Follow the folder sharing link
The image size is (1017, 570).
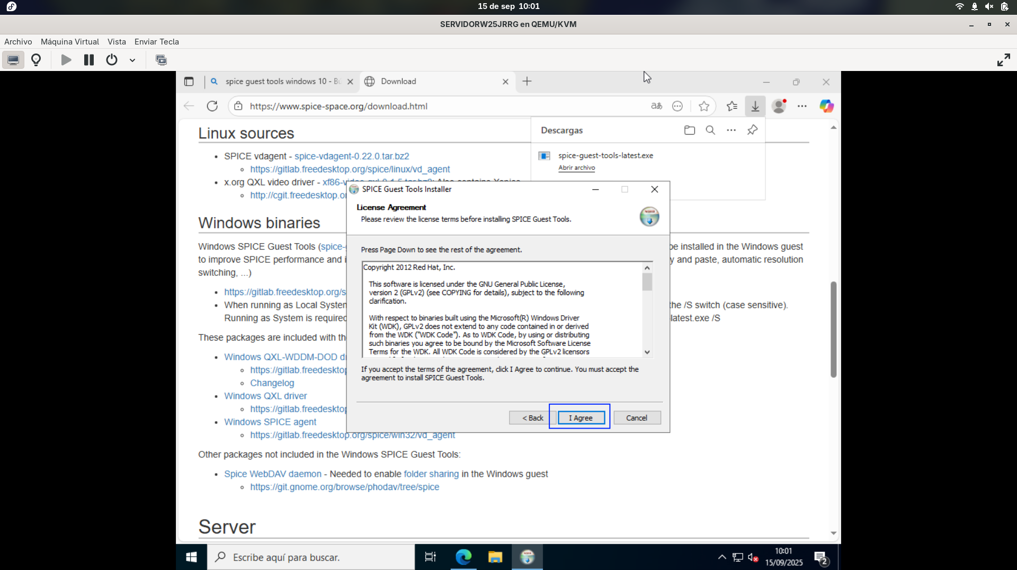coord(431,474)
